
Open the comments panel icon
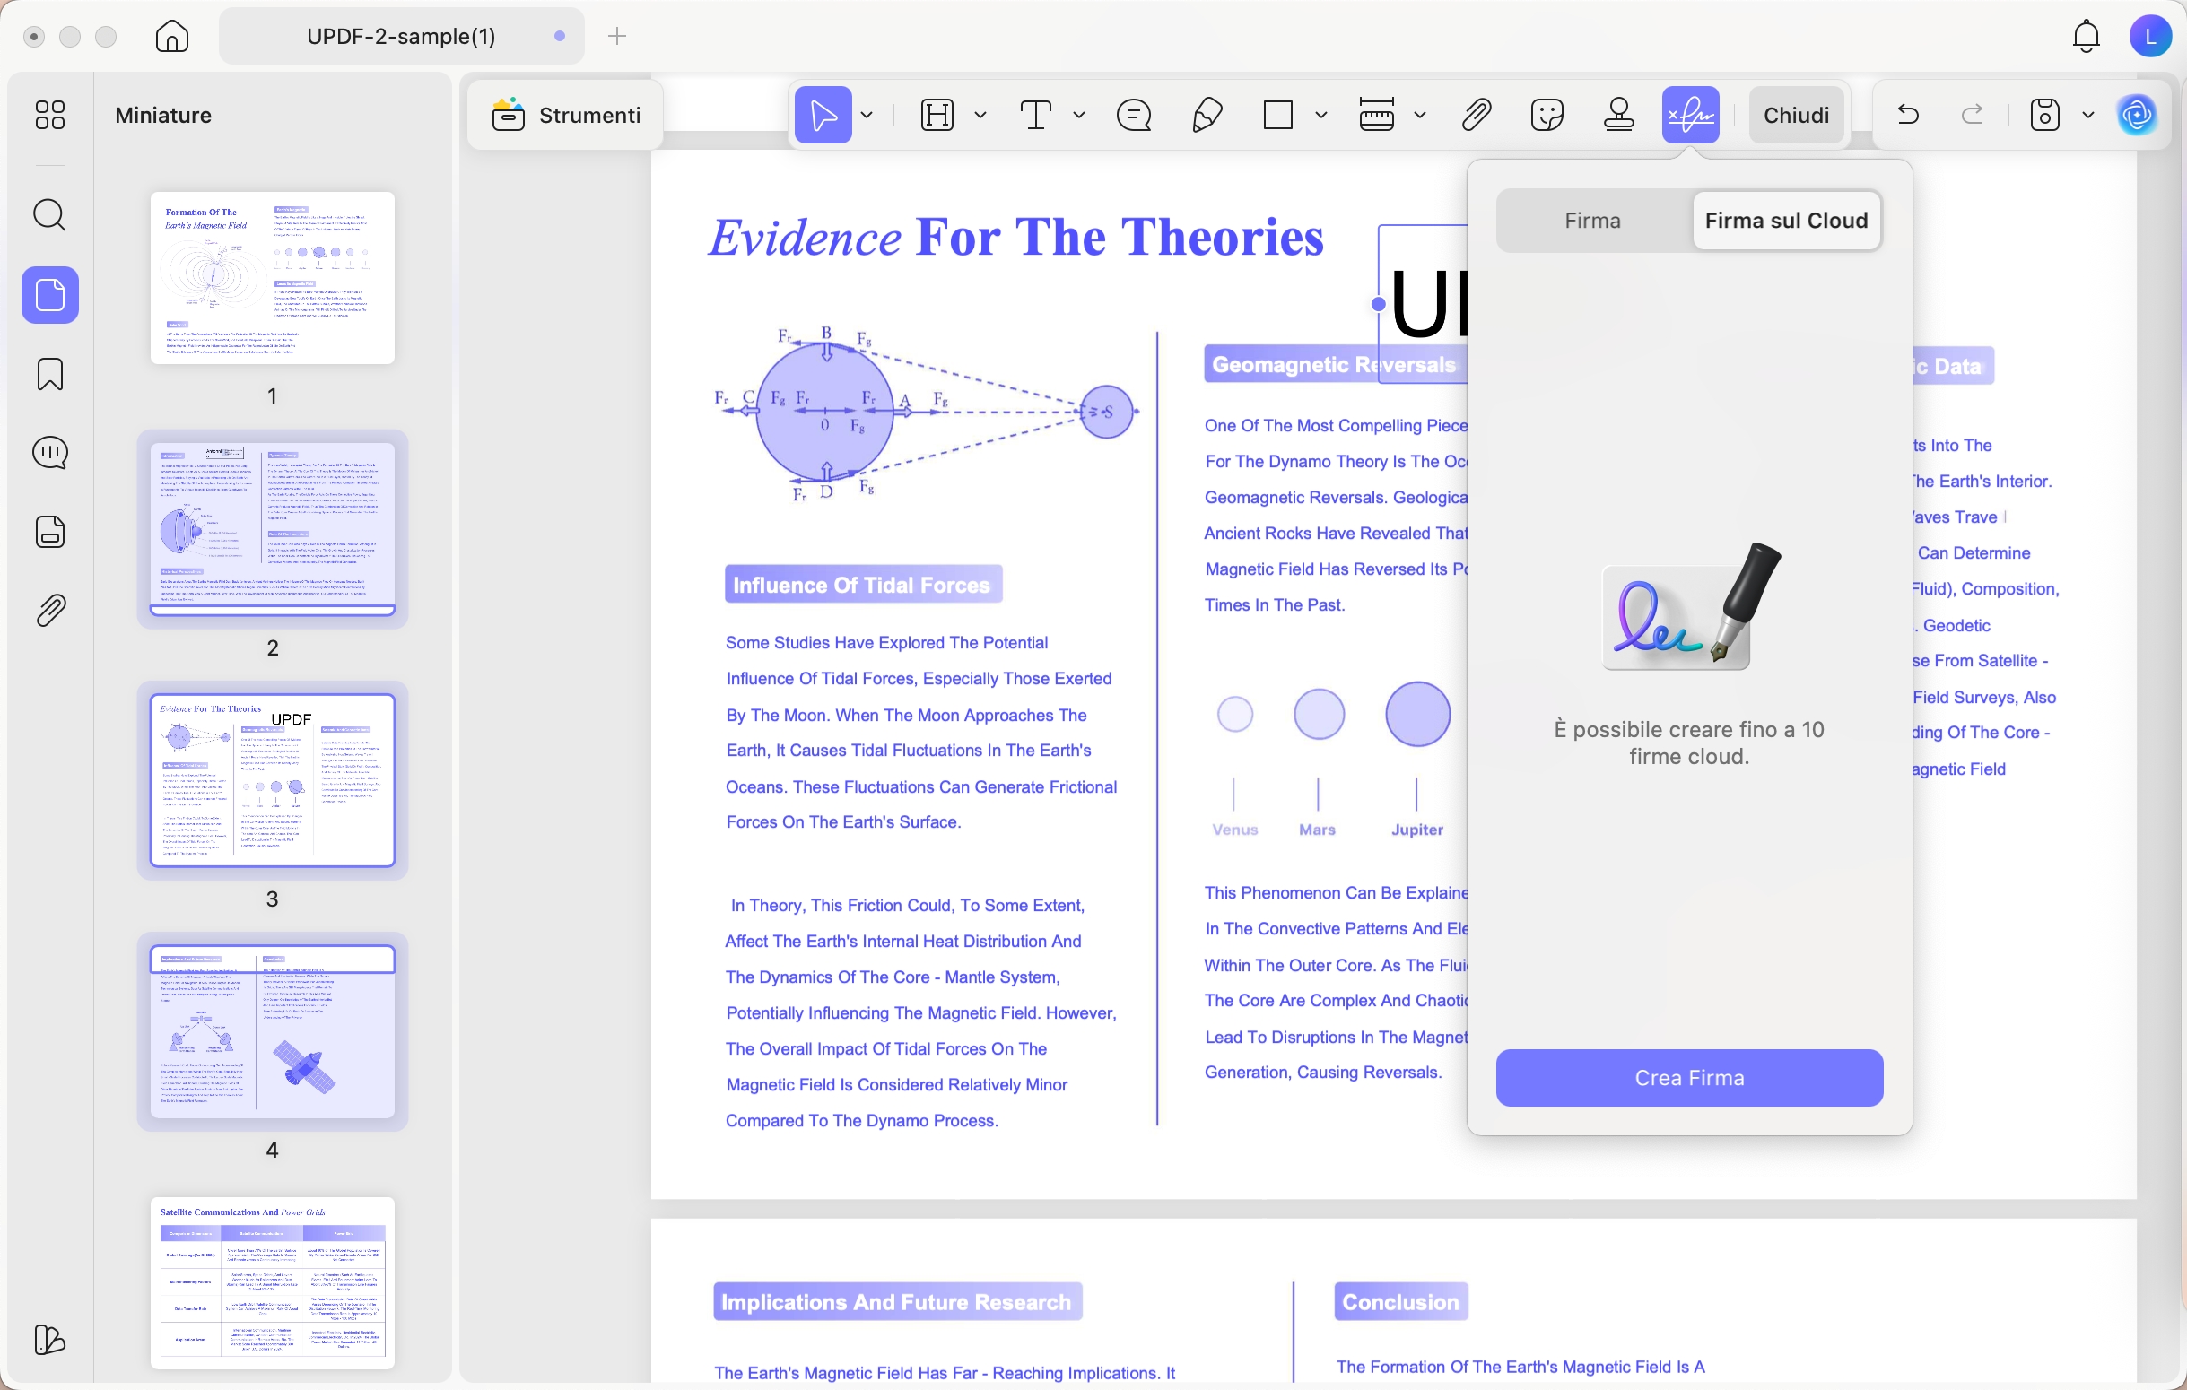pyautogui.click(x=50, y=452)
